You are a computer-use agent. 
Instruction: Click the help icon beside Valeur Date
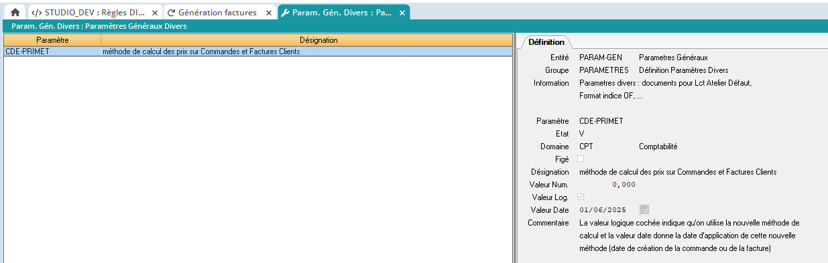(x=644, y=210)
